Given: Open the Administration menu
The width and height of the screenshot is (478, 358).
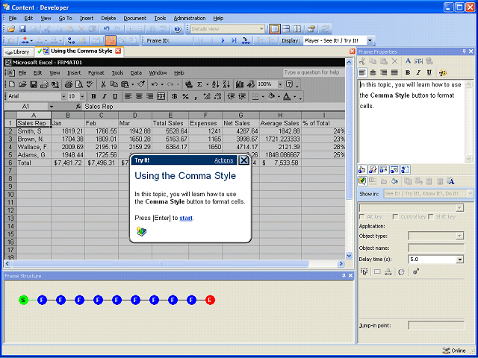Looking at the screenshot, I should coord(190,18).
